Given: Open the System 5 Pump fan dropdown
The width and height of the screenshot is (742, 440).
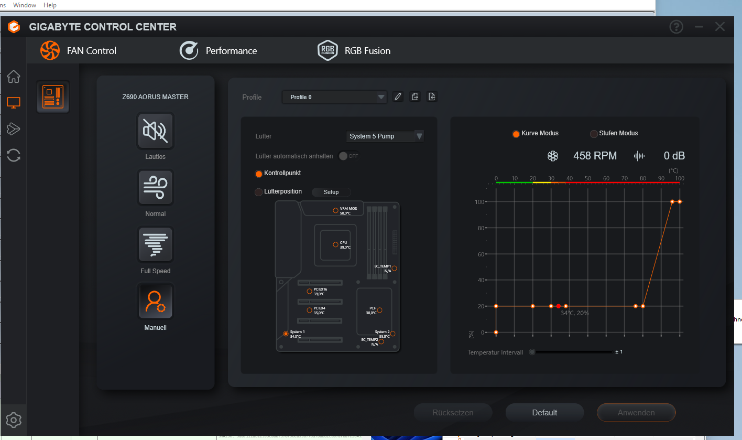Looking at the screenshot, I should point(385,136).
